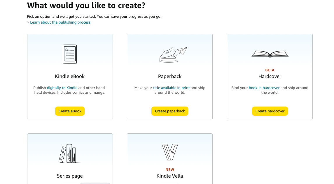Click the Series page bookshelf icon
This screenshot has height=184, width=334.
coord(69,153)
